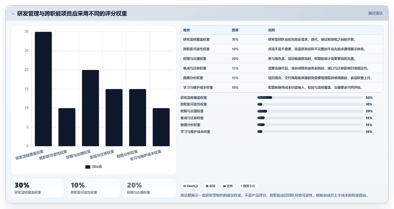Viewport: 394px width, 209px height.
Task: Click the y-axis value 25
Action: [26, 51]
